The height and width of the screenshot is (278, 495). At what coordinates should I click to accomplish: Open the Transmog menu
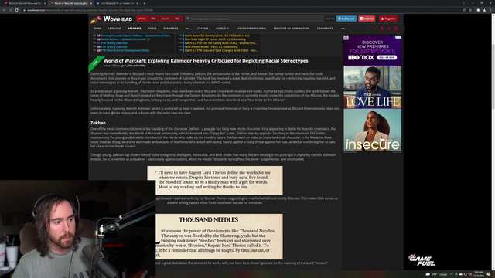point(171,29)
